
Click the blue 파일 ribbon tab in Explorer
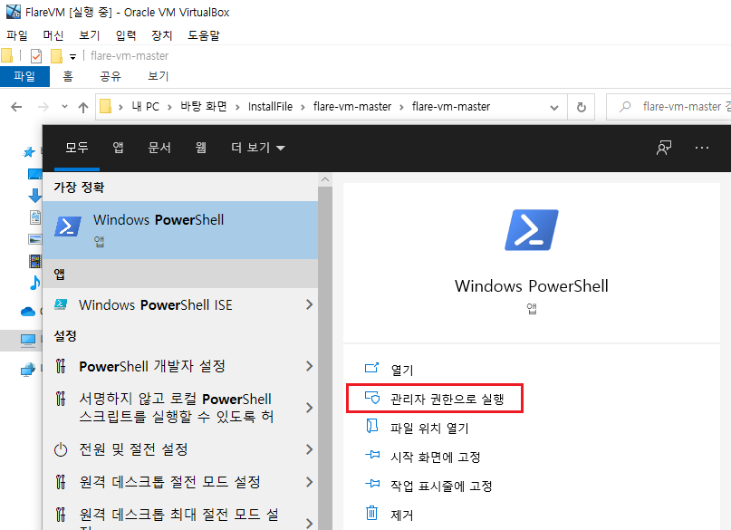coord(24,76)
